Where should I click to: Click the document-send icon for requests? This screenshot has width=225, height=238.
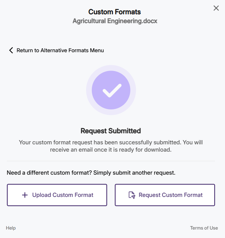pyautogui.click(x=132, y=195)
